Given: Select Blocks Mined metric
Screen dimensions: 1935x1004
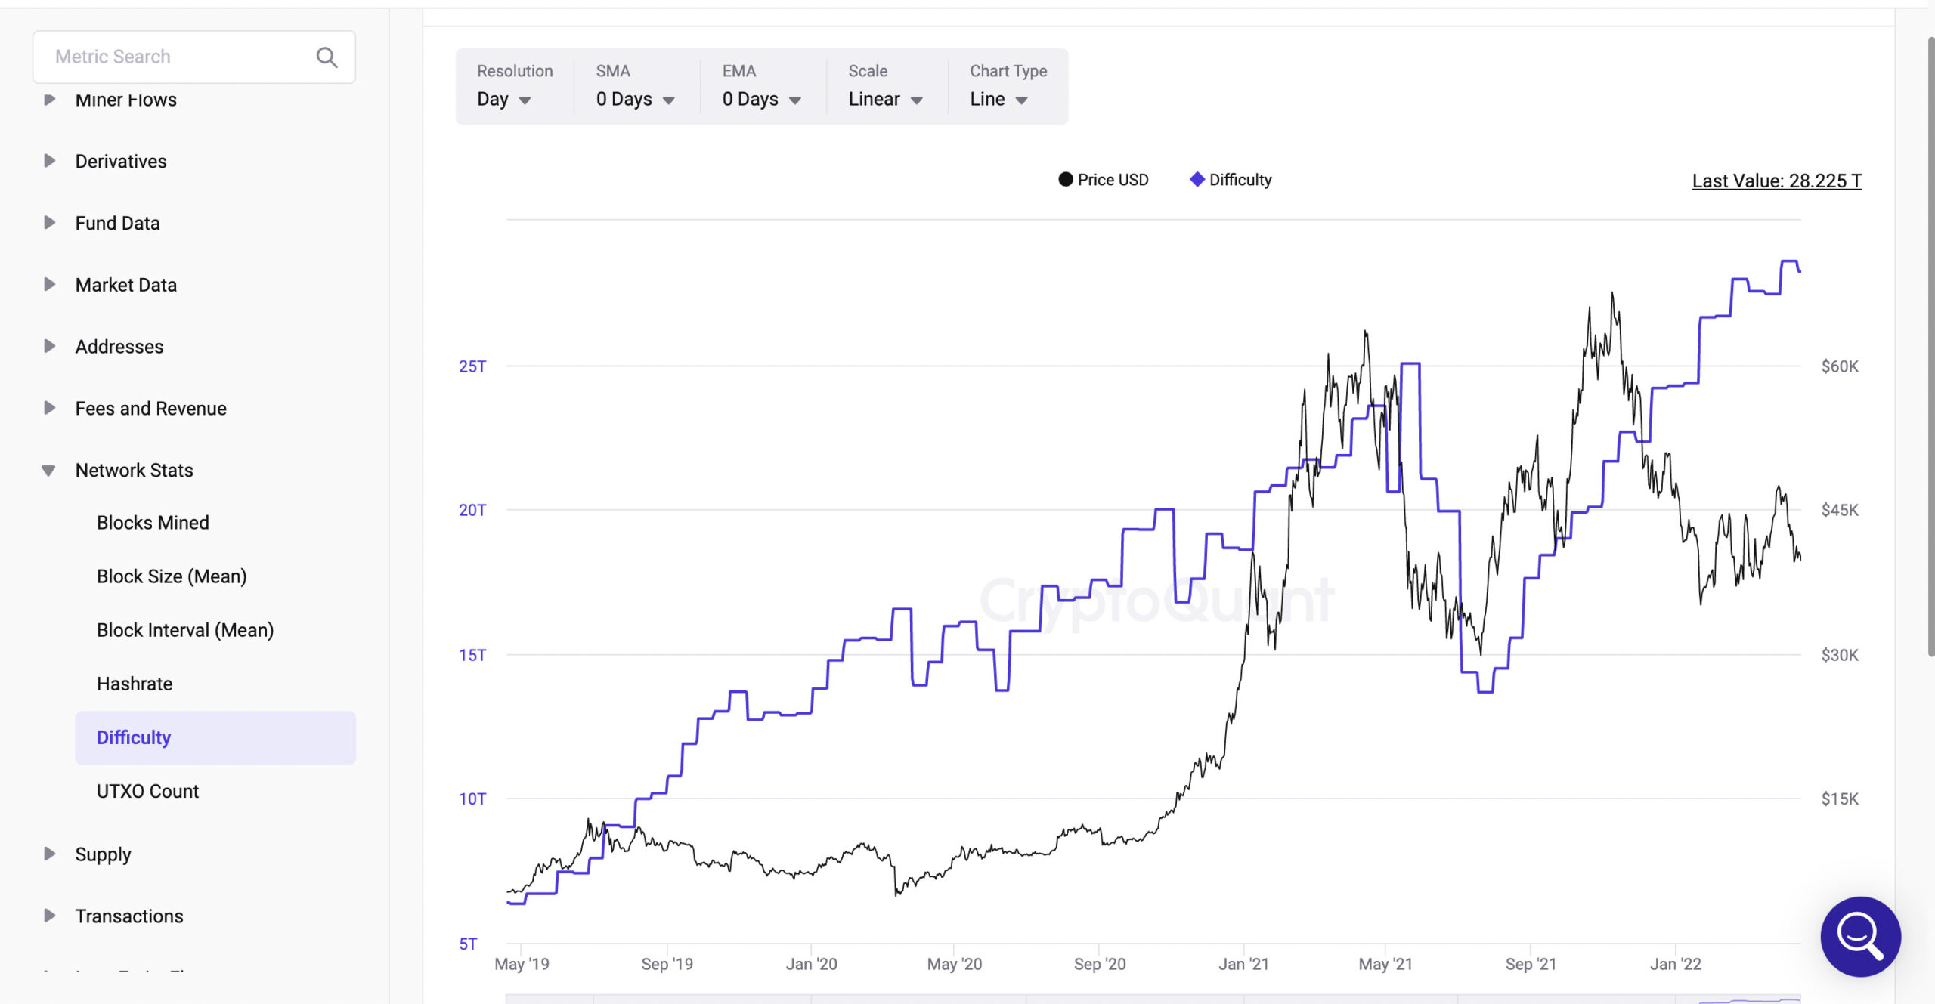Looking at the screenshot, I should coord(153,523).
